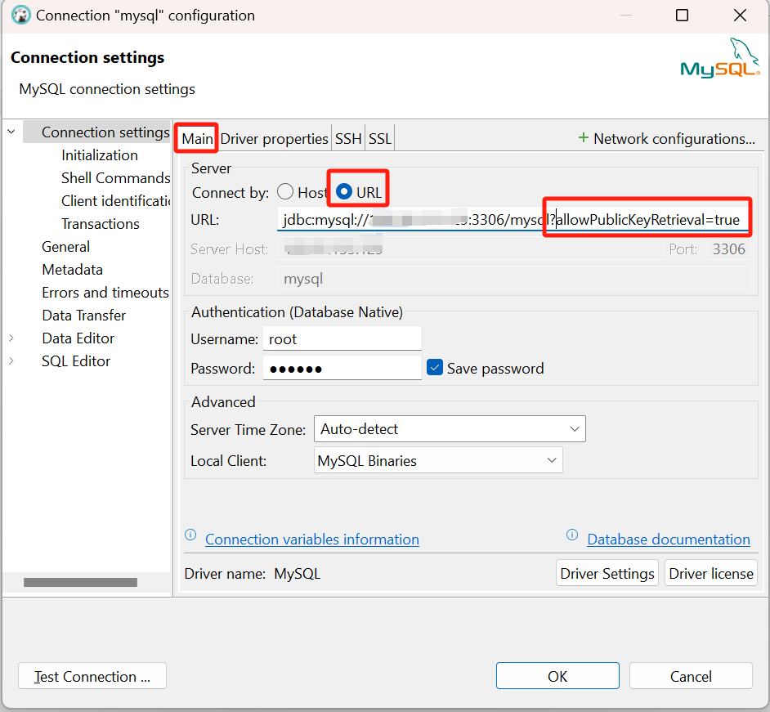Expand the Data Editor tree node
This screenshot has height=712, width=770.
click(x=11, y=338)
